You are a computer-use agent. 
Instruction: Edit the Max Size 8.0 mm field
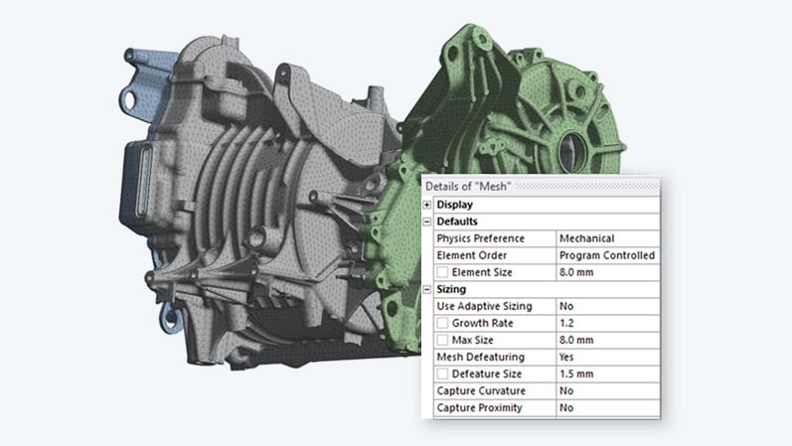pos(607,340)
